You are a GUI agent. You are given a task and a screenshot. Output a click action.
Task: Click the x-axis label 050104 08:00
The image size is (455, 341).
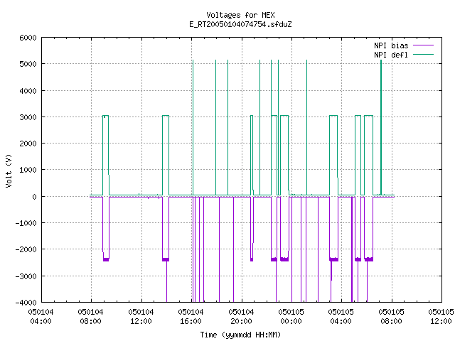tap(91, 317)
